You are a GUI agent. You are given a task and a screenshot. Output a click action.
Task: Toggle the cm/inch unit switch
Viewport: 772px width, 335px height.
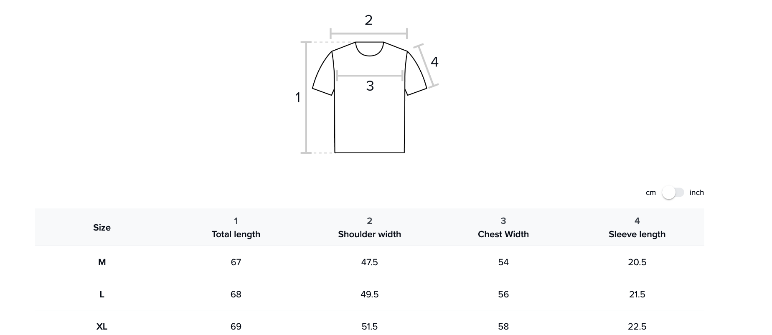click(x=673, y=193)
